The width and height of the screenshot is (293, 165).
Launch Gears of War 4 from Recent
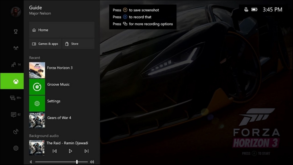[x=62, y=120]
